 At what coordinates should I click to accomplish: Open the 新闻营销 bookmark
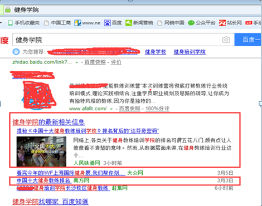point(139,23)
